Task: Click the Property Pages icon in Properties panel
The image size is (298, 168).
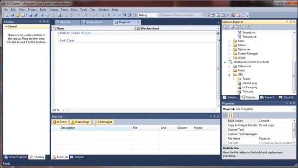Action: point(237,115)
